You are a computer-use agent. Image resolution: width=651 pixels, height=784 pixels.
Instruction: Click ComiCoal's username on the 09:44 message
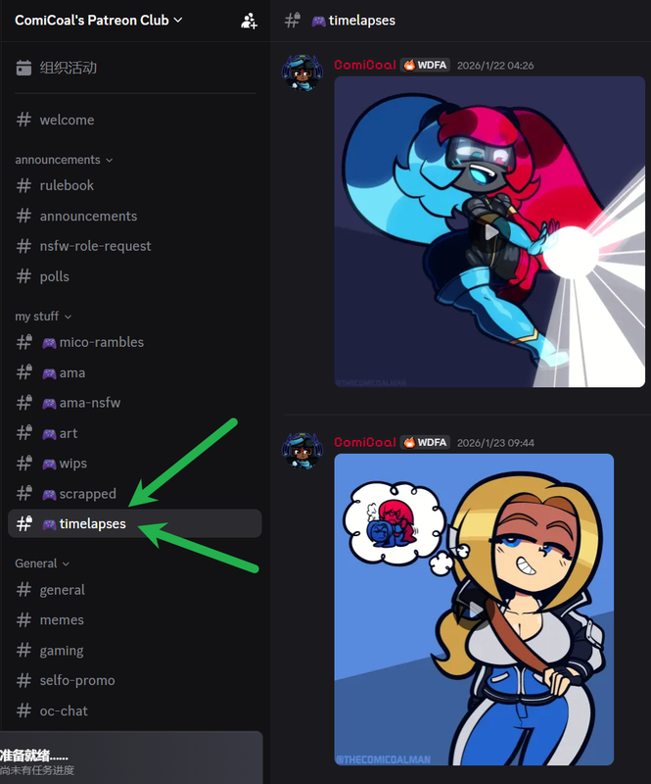(365, 443)
